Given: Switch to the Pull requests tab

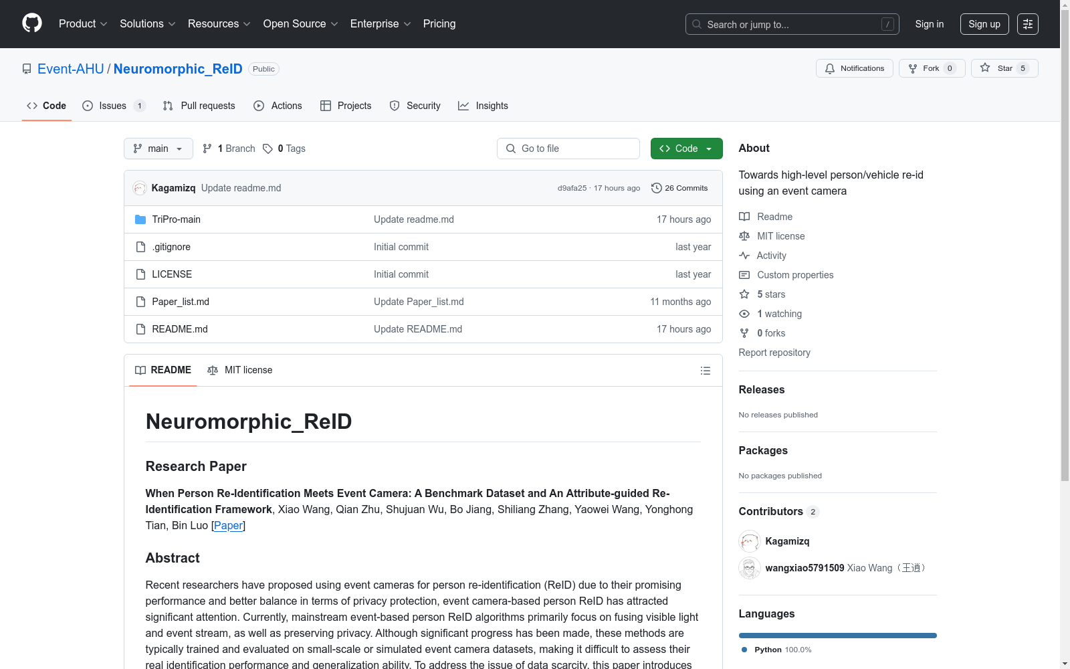Looking at the screenshot, I should (199, 106).
